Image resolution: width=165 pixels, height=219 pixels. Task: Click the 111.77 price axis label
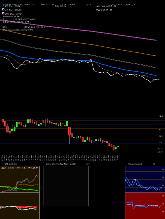161,123
